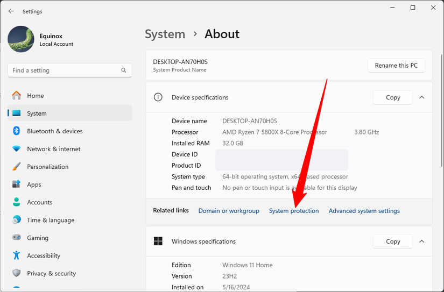The height and width of the screenshot is (292, 444).
Task: Click the AMD Ryzen 7 5800X processor text
Action: click(x=274, y=132)
